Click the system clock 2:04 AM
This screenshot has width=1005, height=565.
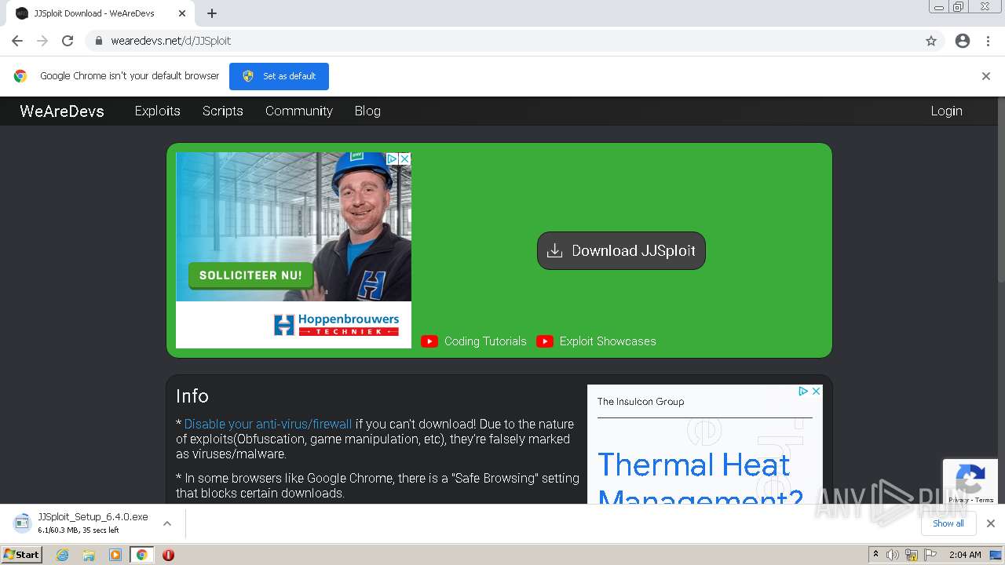pyautogui.click(x=965, y=555)
